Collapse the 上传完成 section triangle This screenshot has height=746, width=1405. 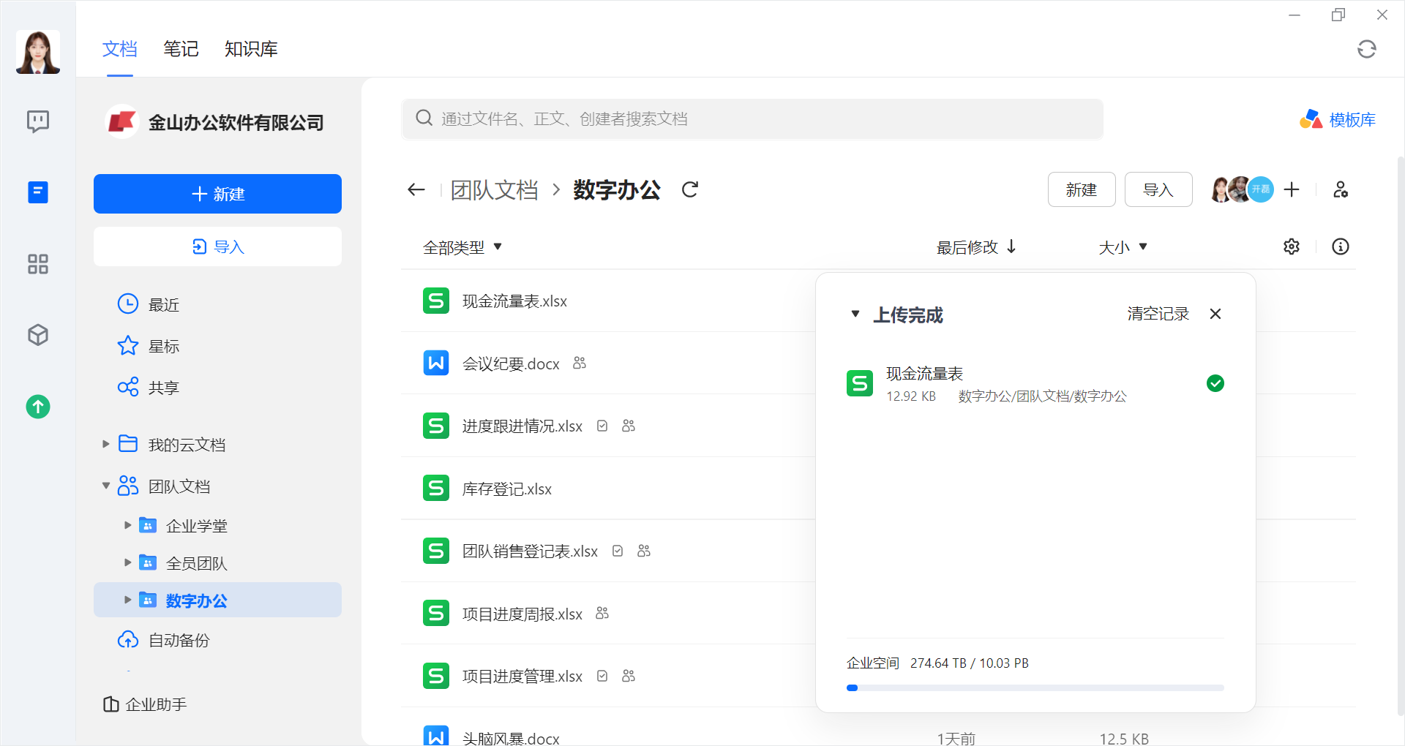(855, 314)
